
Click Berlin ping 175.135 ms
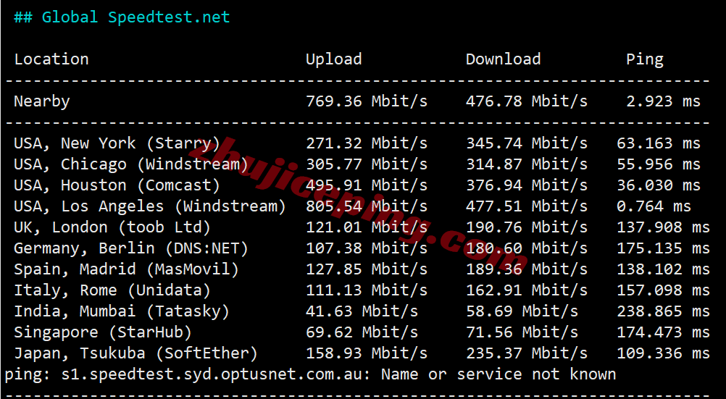point(664,248)
